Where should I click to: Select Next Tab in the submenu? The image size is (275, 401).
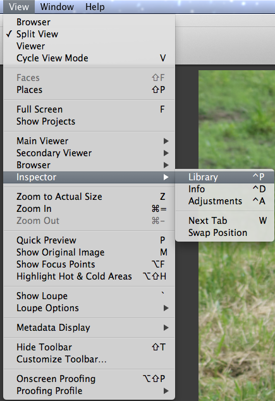pos(224,221)
